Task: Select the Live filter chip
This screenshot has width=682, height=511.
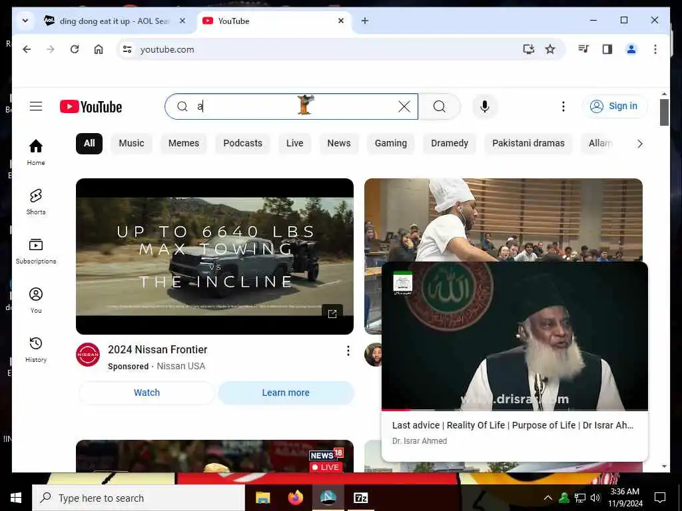Action: point(294,144)
